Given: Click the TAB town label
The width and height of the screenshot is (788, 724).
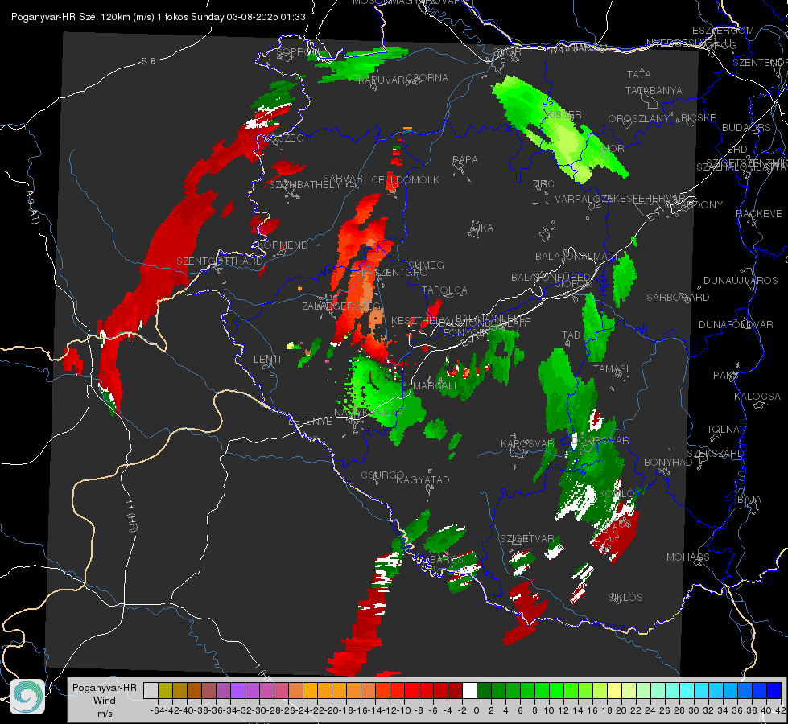Looking at the screenshot, I should [571, 335].
